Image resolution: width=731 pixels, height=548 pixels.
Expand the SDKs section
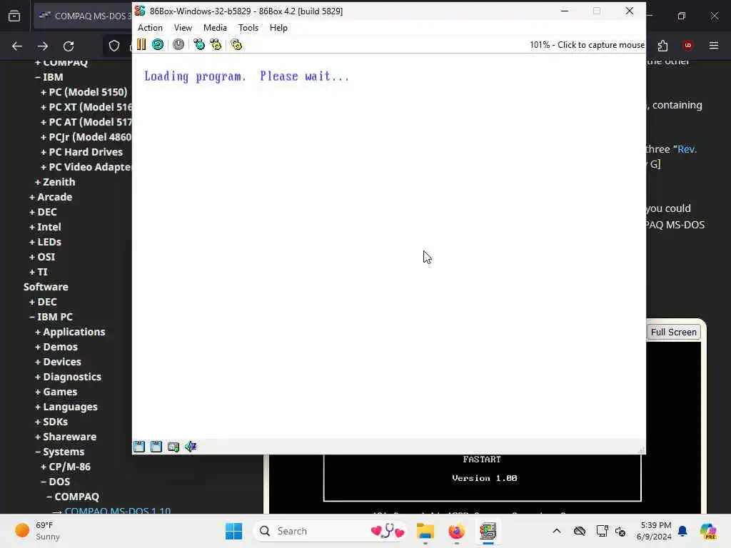click(x=51, y=422)
